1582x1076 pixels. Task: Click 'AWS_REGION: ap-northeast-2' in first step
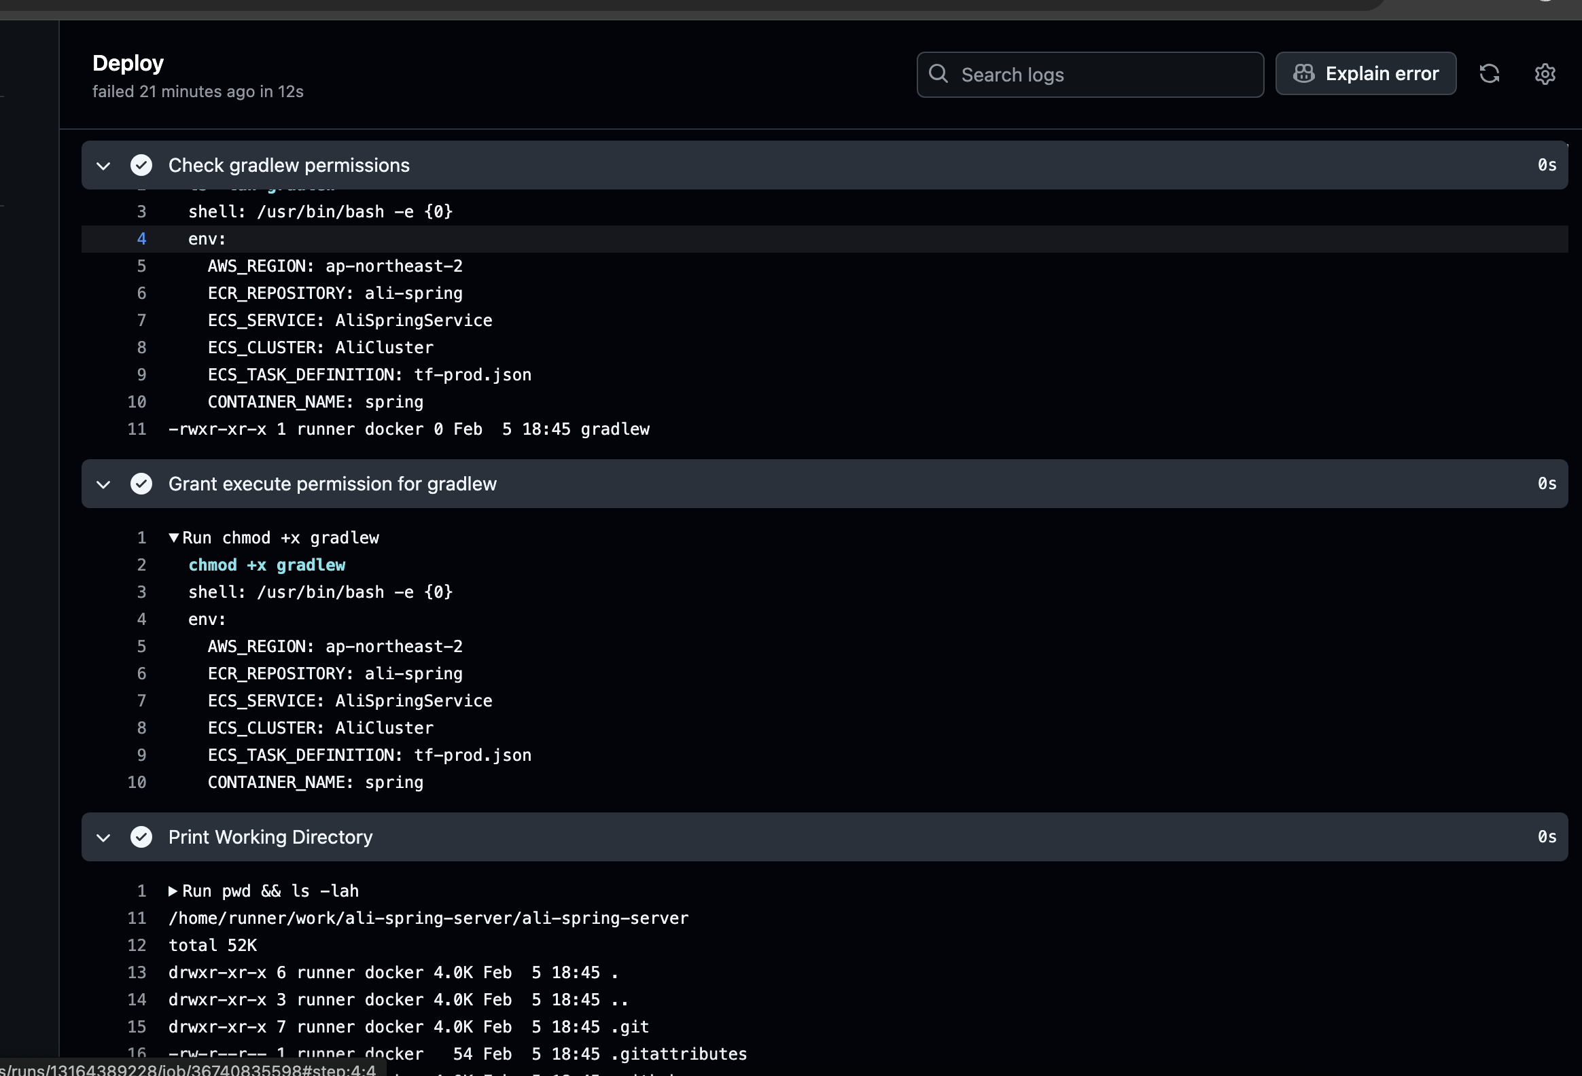click(x=335, y=266)
